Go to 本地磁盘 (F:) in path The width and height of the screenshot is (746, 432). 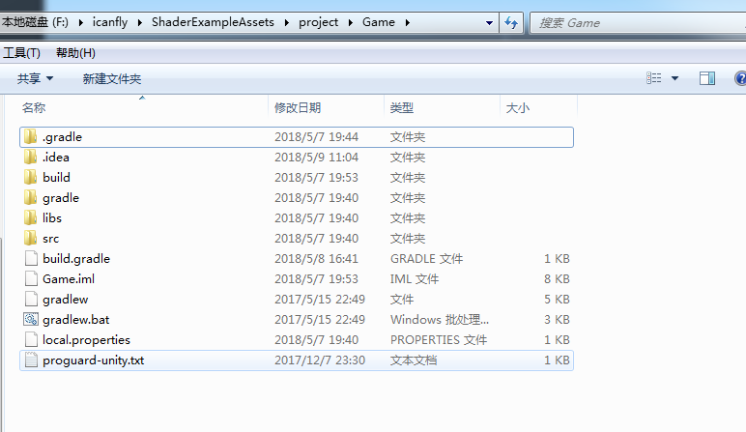[35, 22]
